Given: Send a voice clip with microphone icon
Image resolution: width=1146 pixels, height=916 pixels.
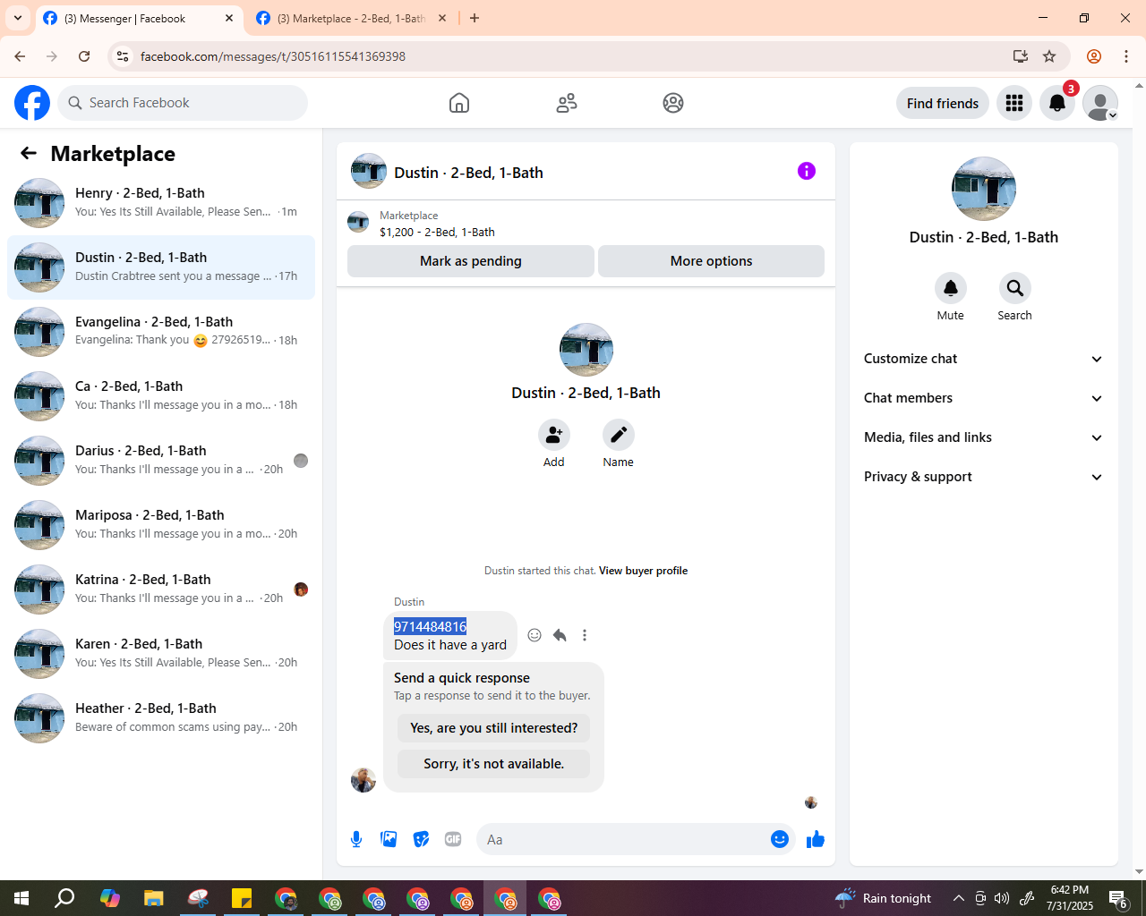Looking at the screenshot, I should [356, 839].
